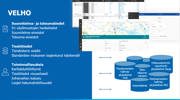The image size is (180, 100).
Task: Click the grid icon beside Tie 3945
Action: tap(74, 1)
